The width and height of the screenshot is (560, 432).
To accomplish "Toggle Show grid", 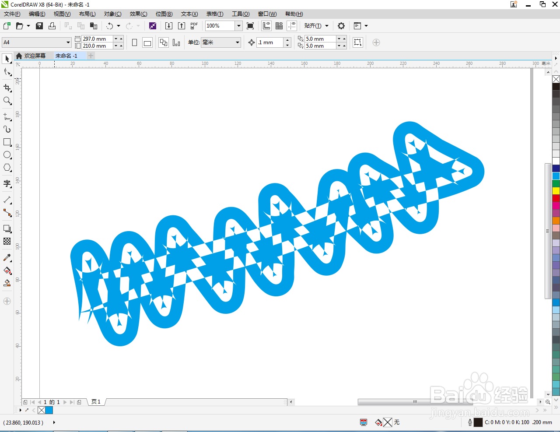I will point(279,26).
